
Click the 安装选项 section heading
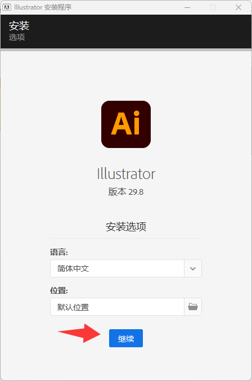pos(126,226)
